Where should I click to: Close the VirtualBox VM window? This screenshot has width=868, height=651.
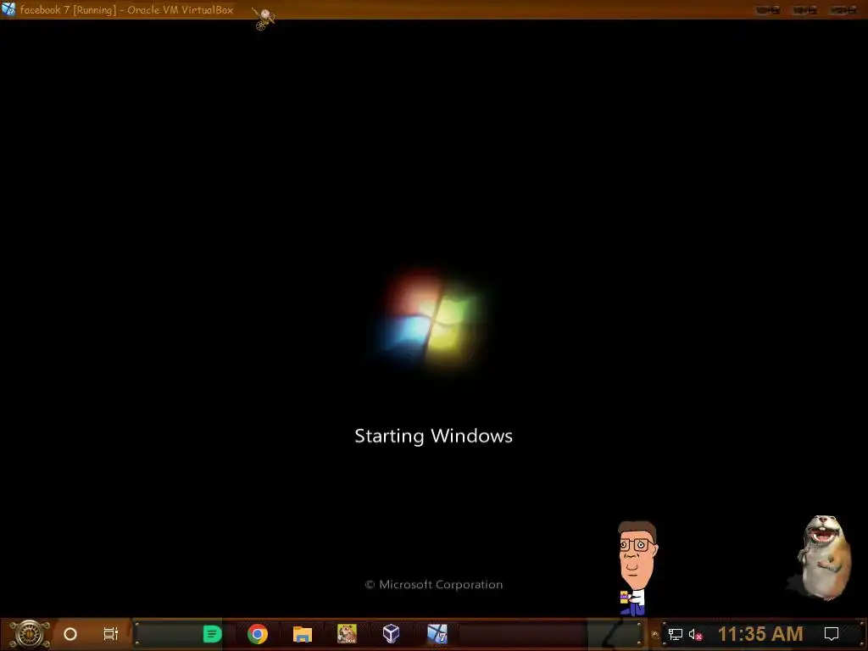(843, 10)
